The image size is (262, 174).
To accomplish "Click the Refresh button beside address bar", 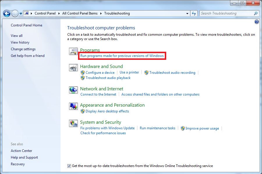I will [194, 13].
